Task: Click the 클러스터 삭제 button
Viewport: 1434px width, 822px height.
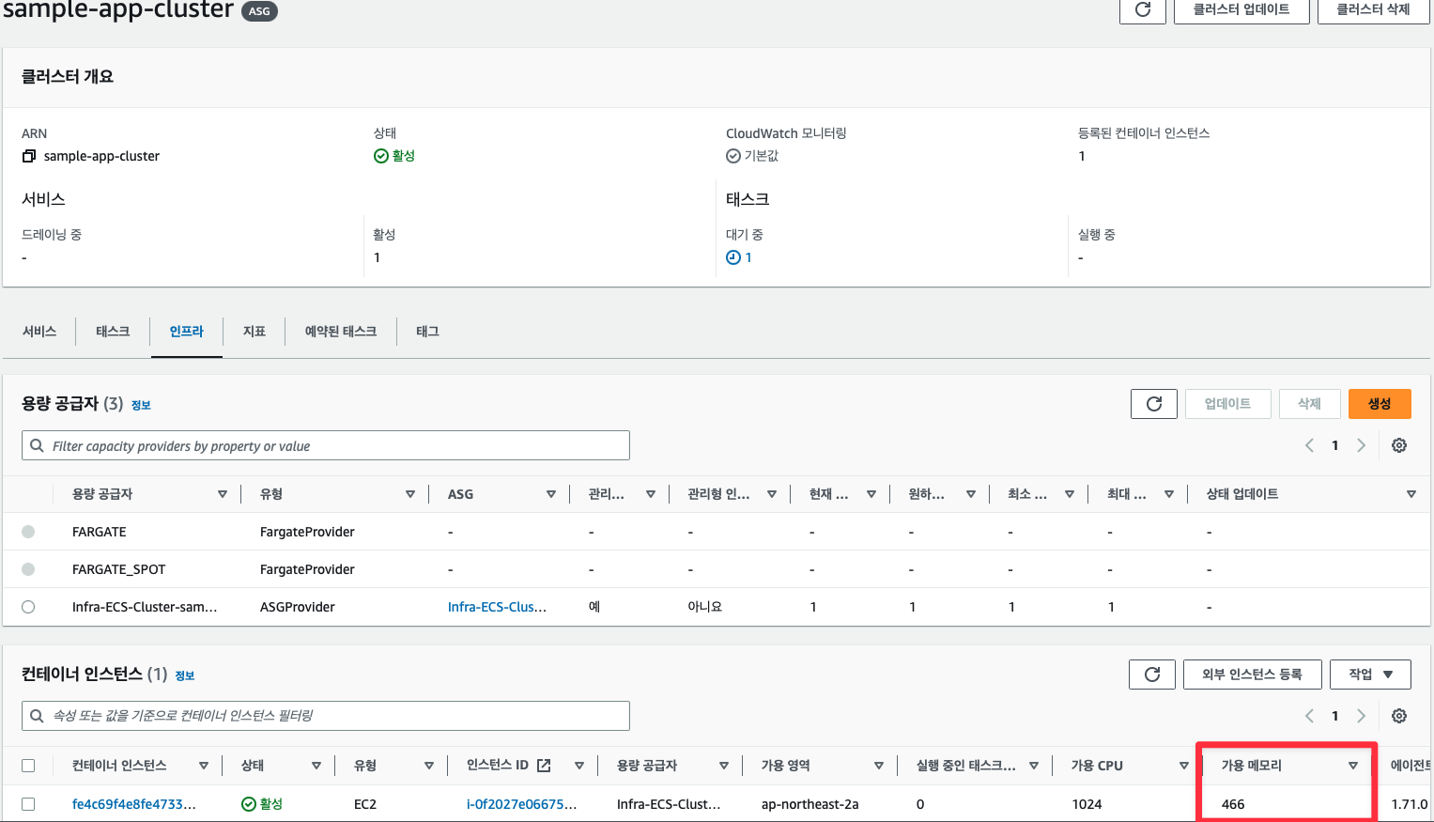Action: (x=1373, y=9)
